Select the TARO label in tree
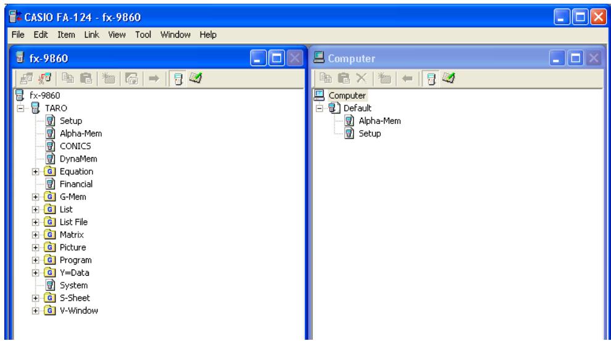The image size is (611, 341). coord(56,108)
